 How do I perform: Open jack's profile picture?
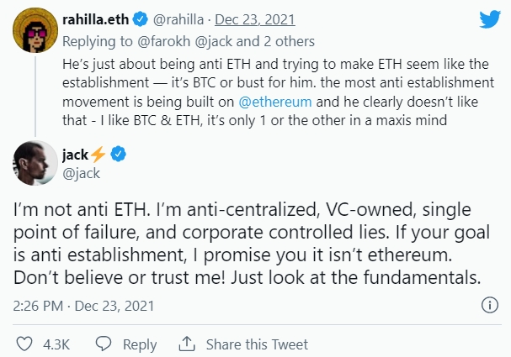tap(30, 165)
